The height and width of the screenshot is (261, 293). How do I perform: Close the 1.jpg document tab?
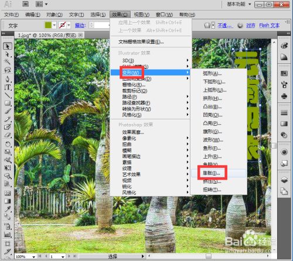tap(80, 35)
